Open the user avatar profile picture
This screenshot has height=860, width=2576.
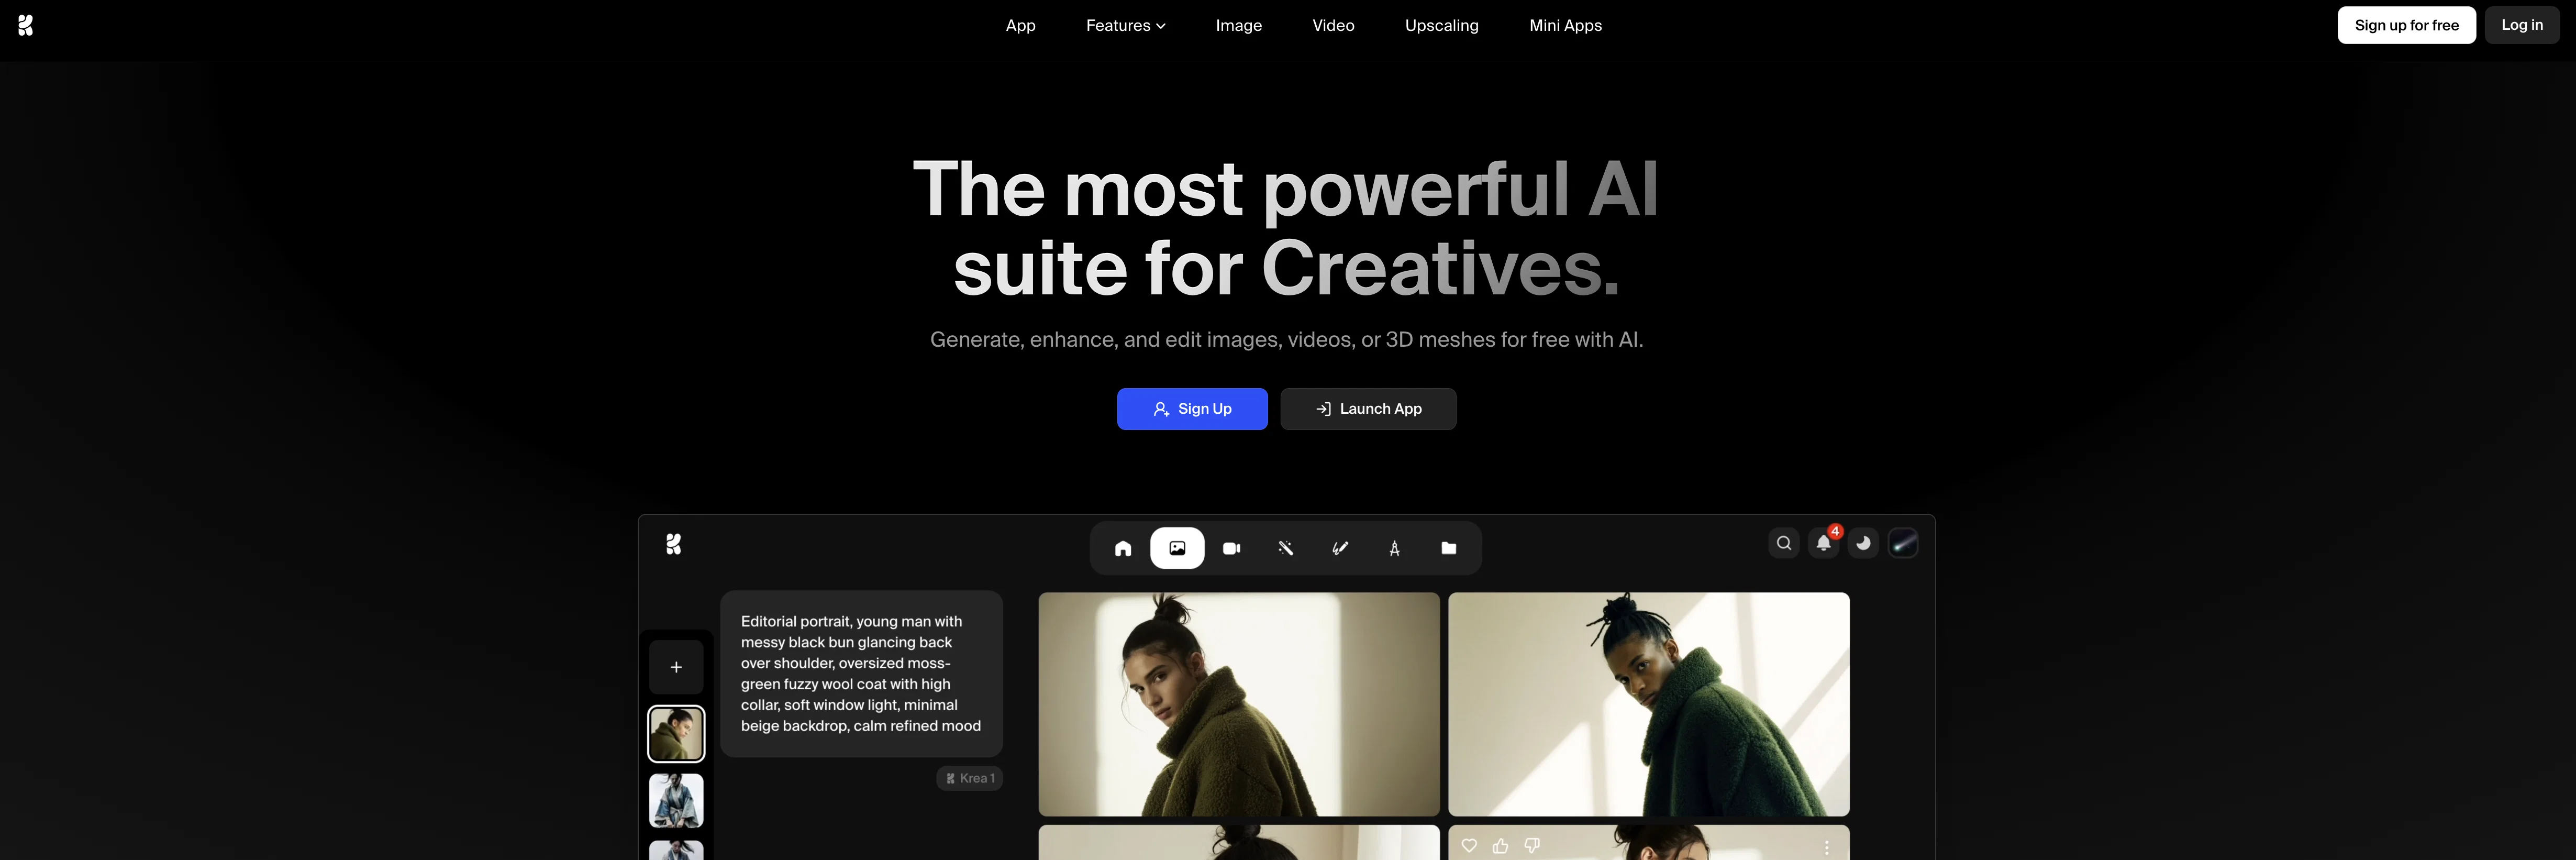[1903, 543]
